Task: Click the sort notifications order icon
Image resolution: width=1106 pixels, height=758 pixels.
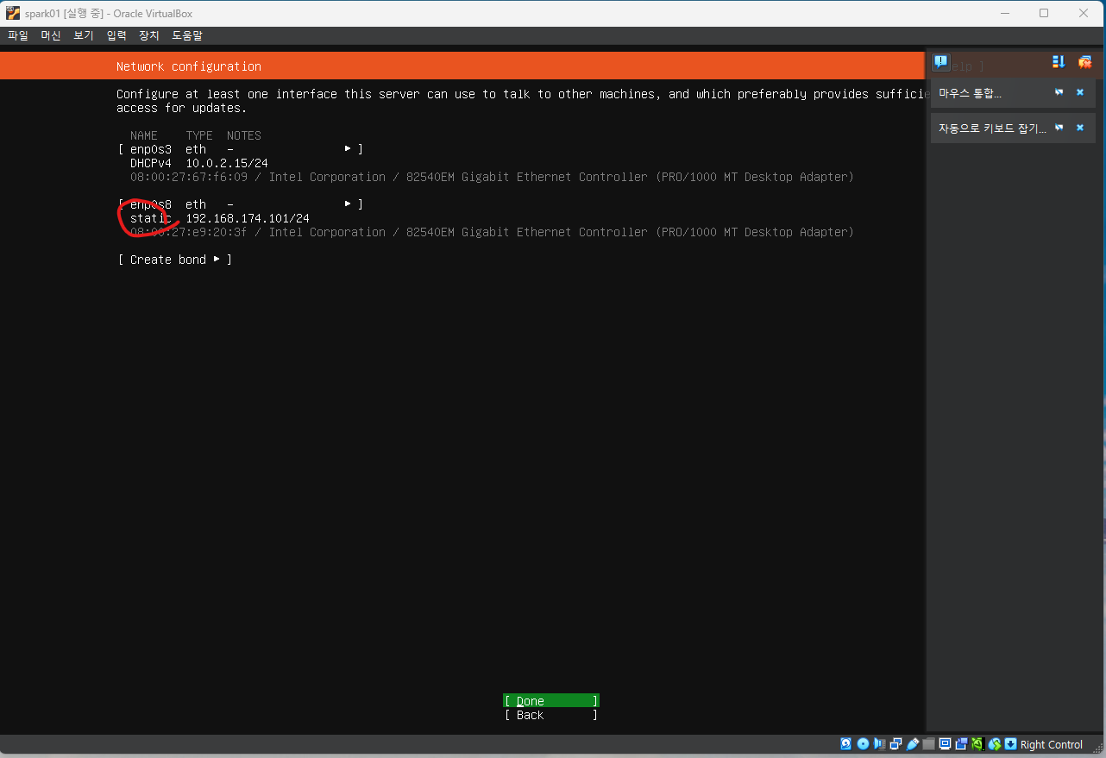Action: click(x=1059, y=62)
